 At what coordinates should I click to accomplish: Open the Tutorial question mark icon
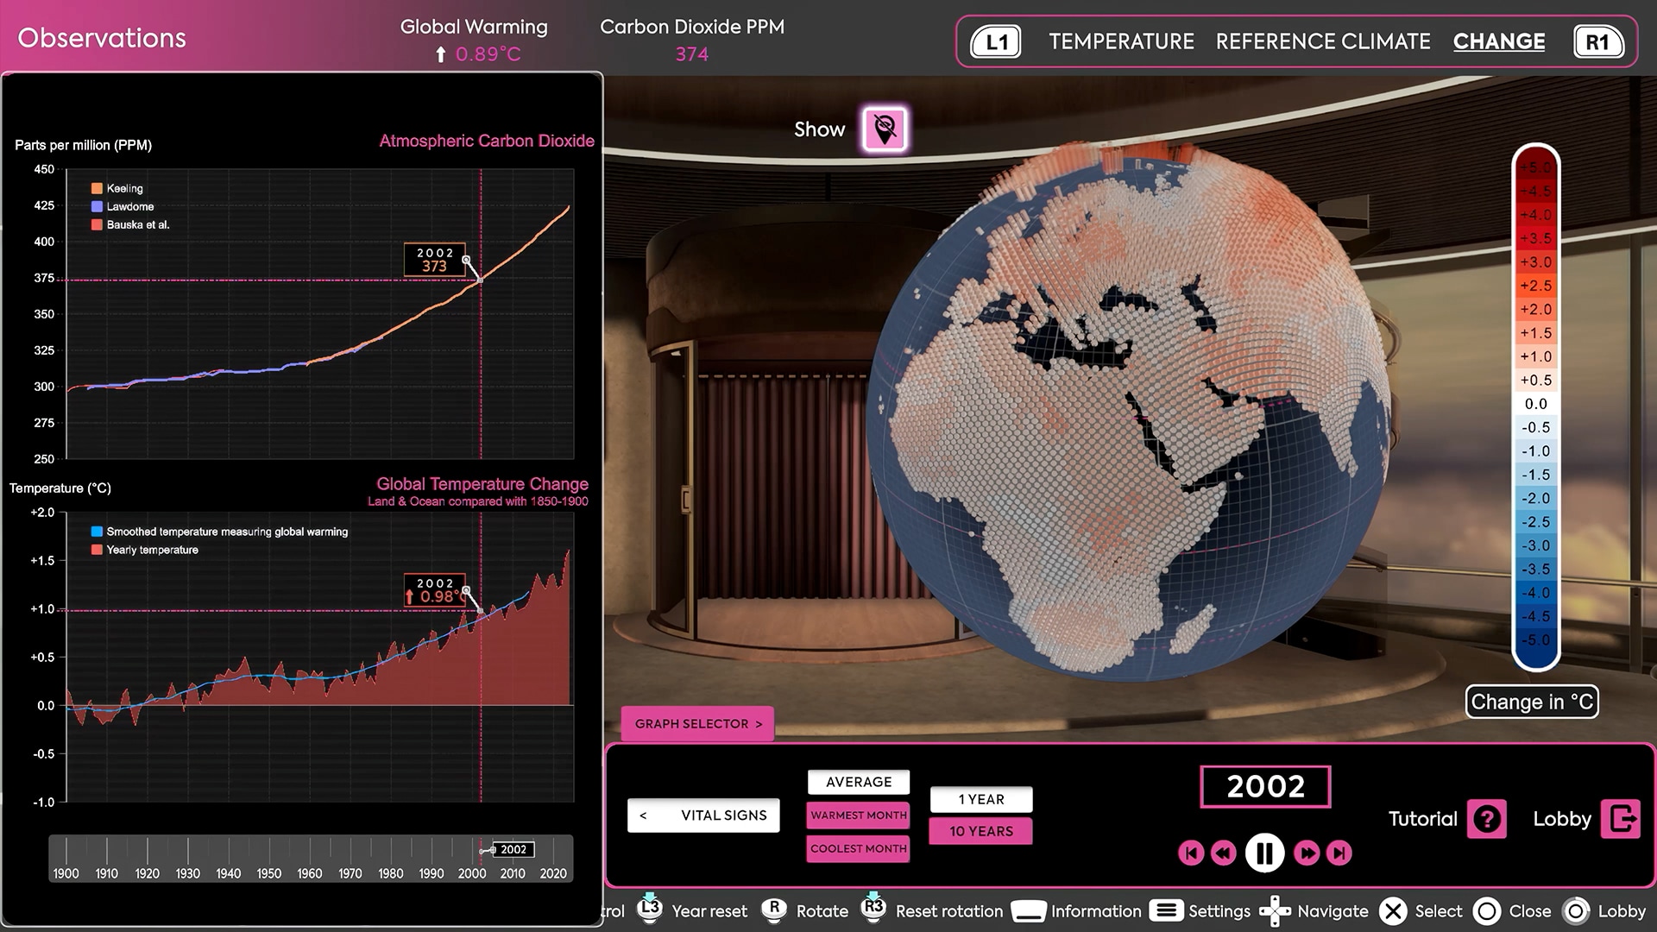(1487, 819)
